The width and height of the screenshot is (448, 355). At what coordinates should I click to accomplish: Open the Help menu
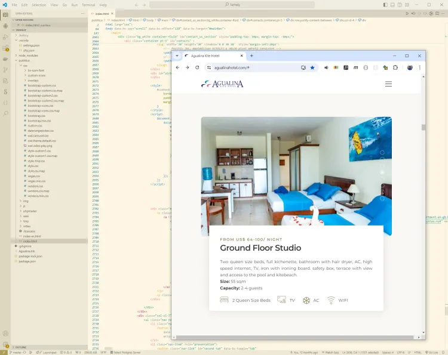pyautogui.click(x=103, y=5)
